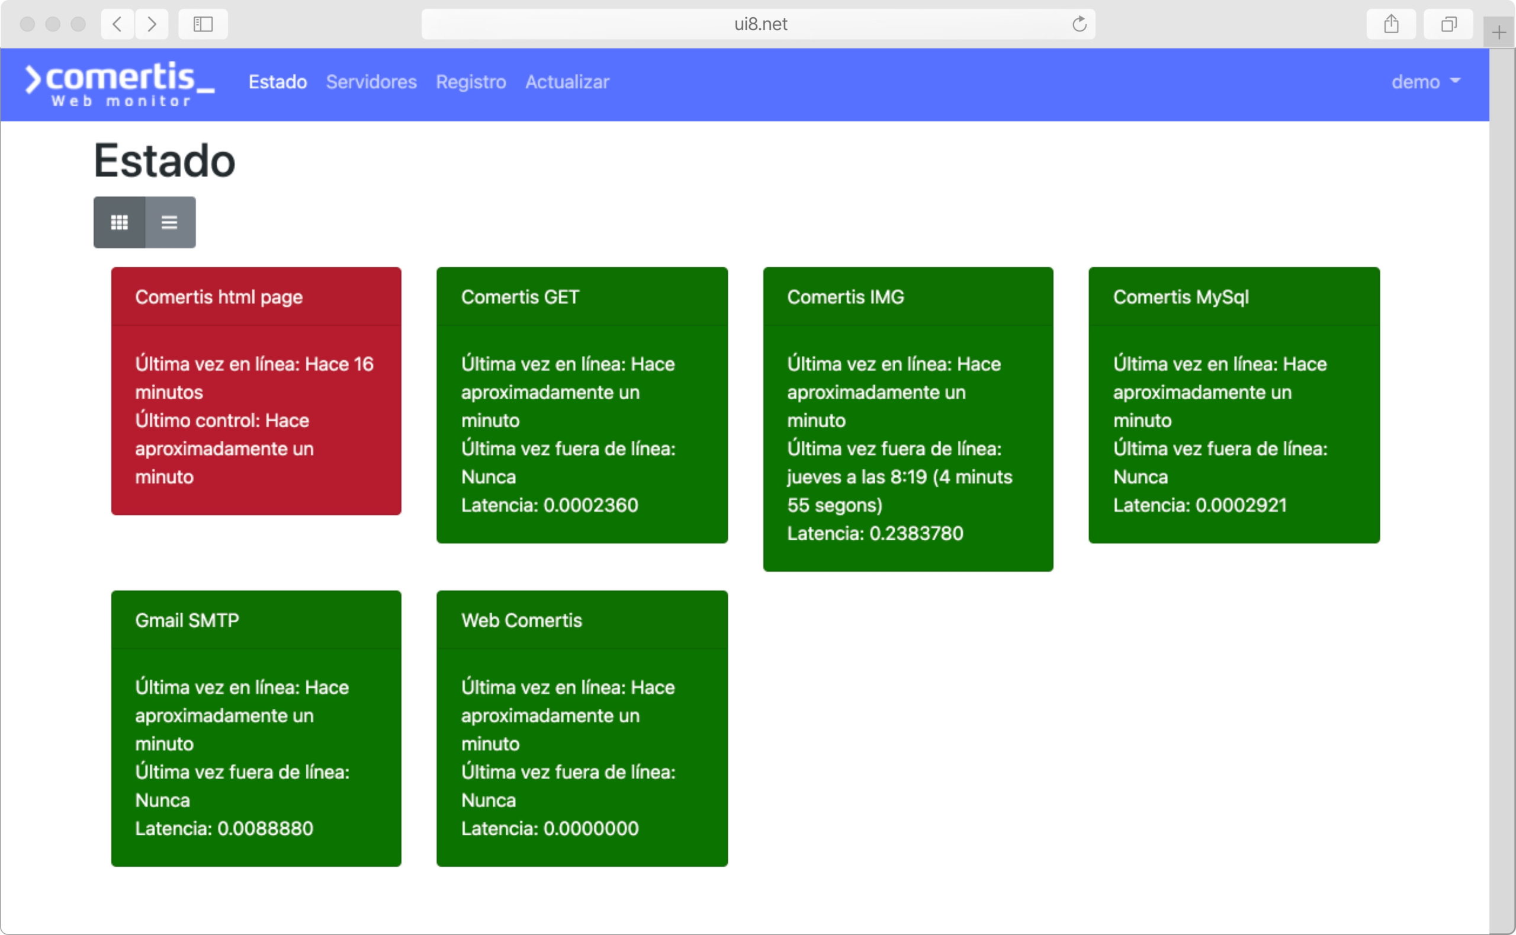The width and height of the screenshot is (1516, 935).
Task: Show the Safari sidebar
Action: pyautogui.click(x=203, y=24)
